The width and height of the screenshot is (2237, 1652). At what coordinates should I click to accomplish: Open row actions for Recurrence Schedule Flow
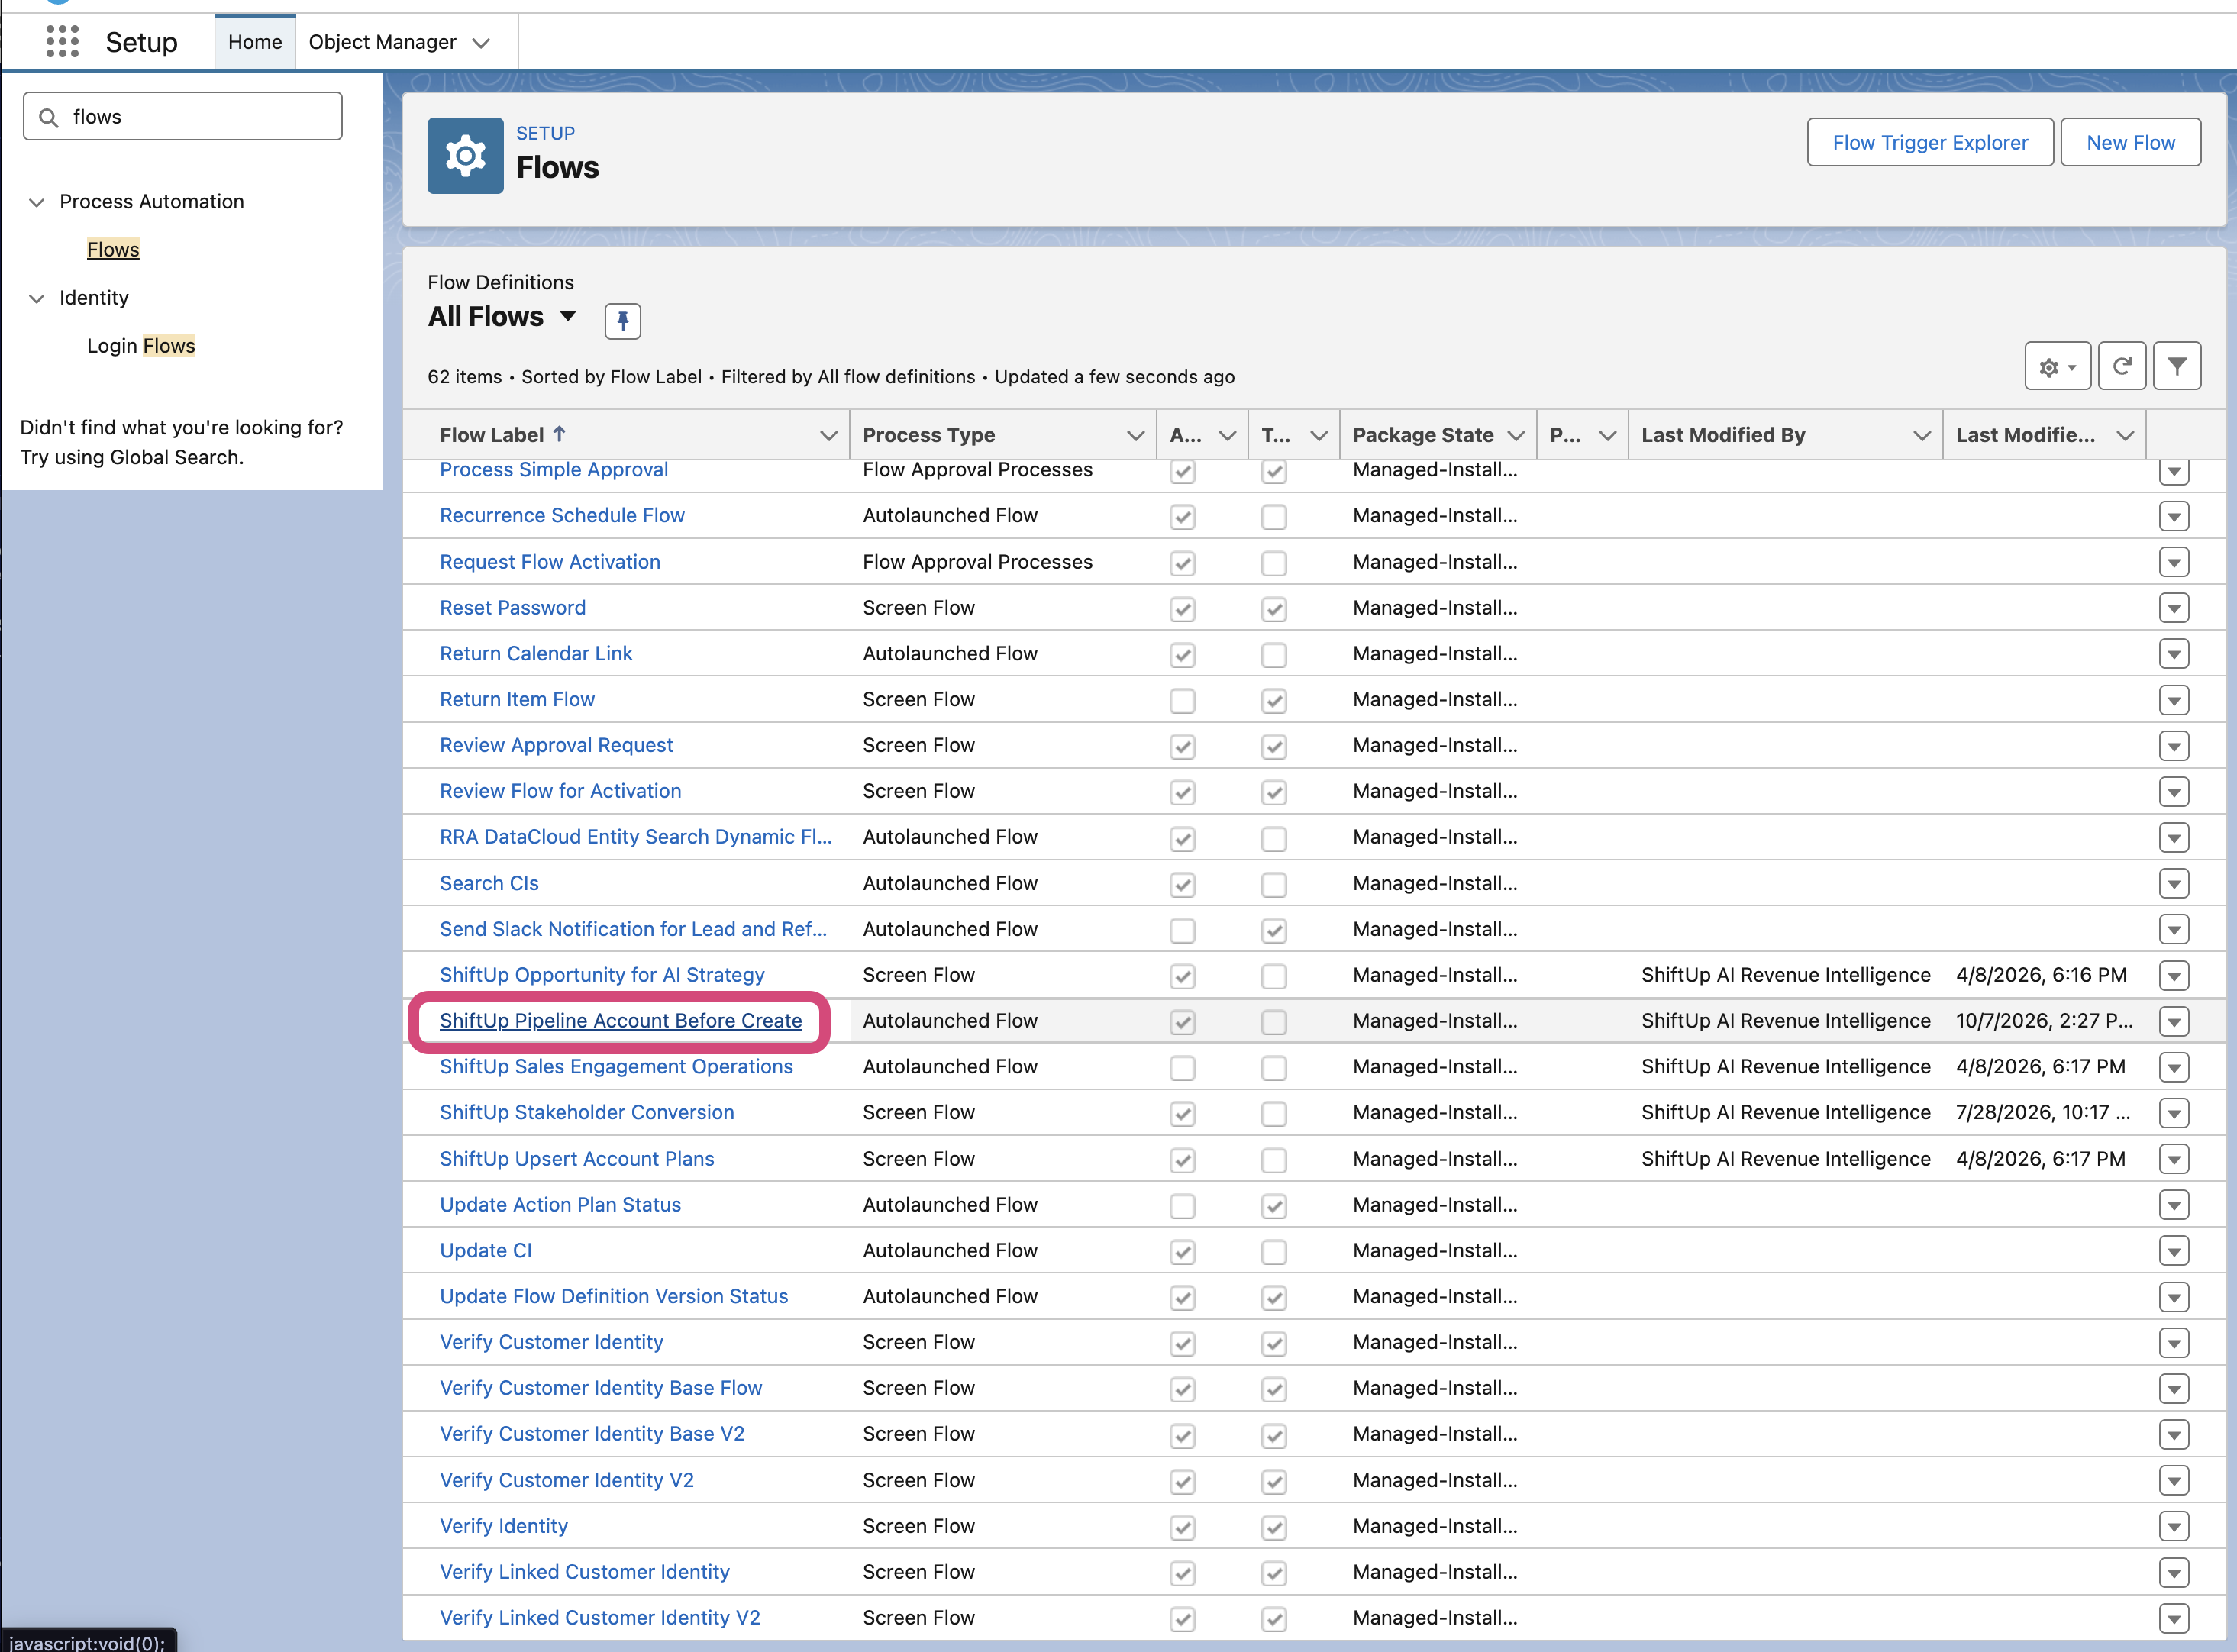click(2174, 516)
